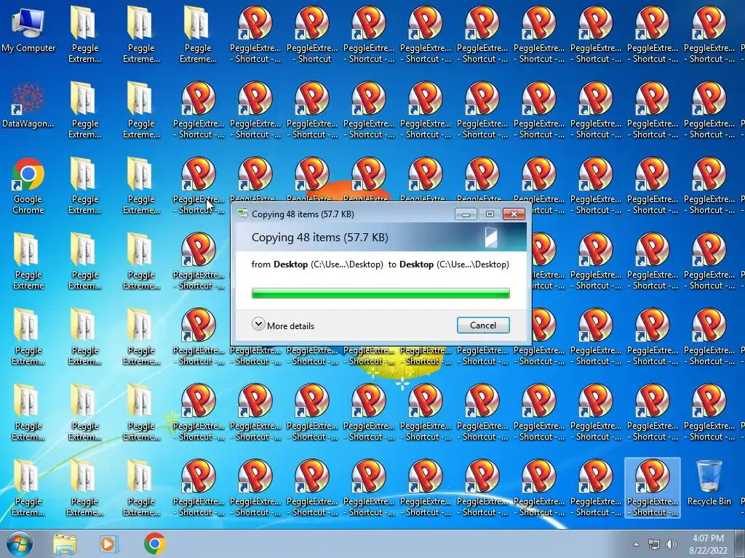
Task: Cancel the copying operation
Action: 483,325
